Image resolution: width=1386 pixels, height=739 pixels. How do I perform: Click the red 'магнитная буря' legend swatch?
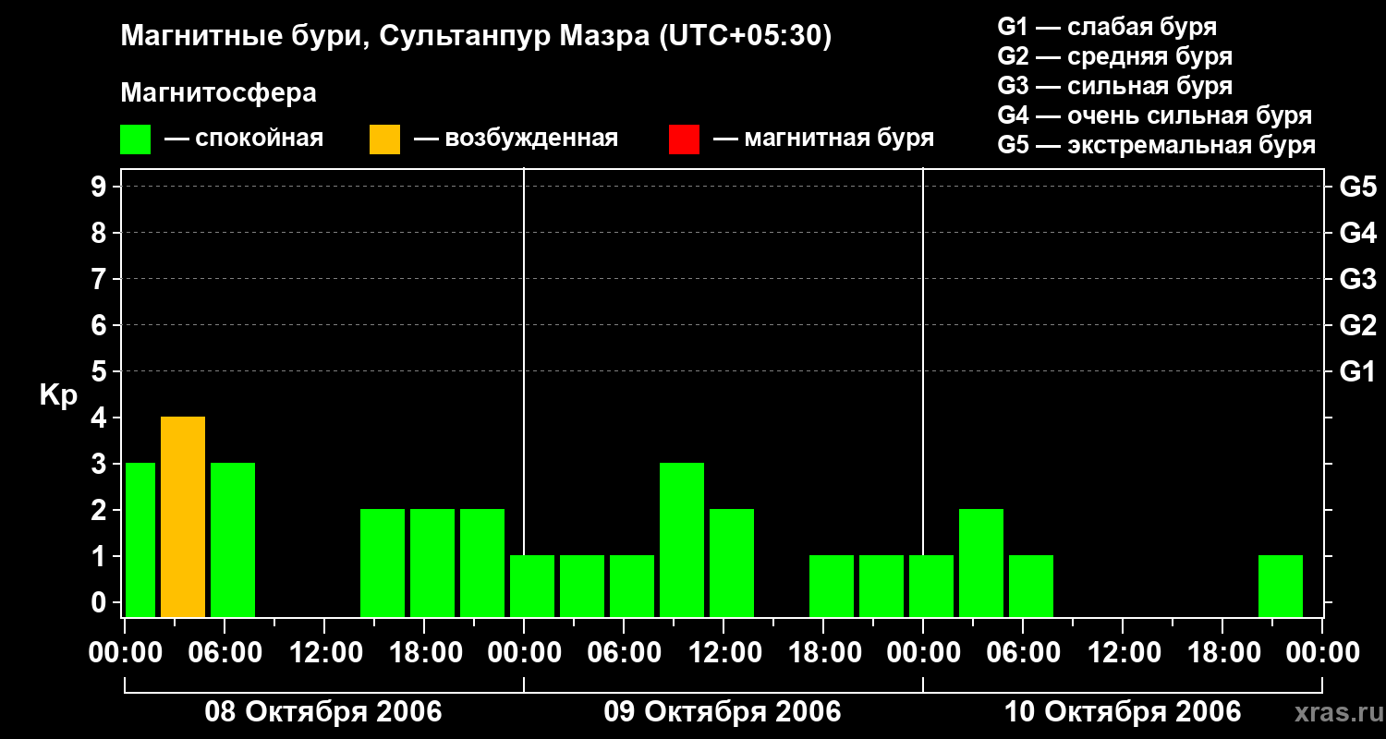(x=684, y=139)
